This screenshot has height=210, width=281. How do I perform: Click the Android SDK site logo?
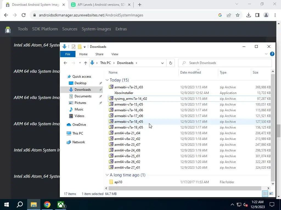[x=8, y=30]
